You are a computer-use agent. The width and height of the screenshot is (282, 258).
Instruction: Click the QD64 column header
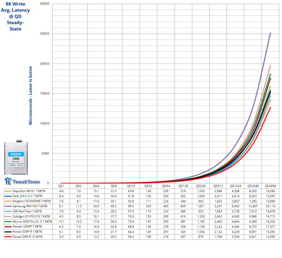pos(166,186)
